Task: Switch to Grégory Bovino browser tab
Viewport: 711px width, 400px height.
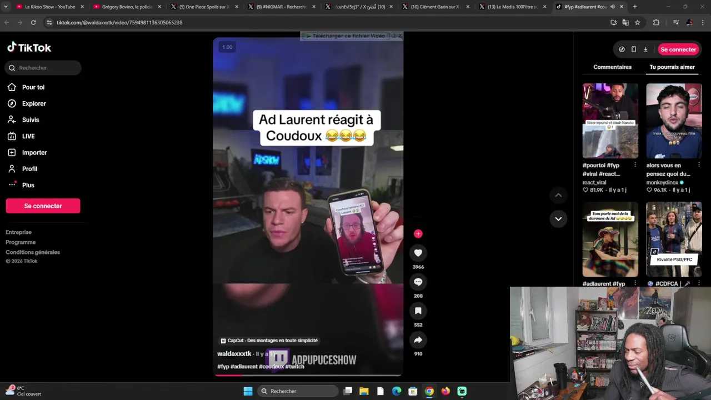Action: coord(127,7)
